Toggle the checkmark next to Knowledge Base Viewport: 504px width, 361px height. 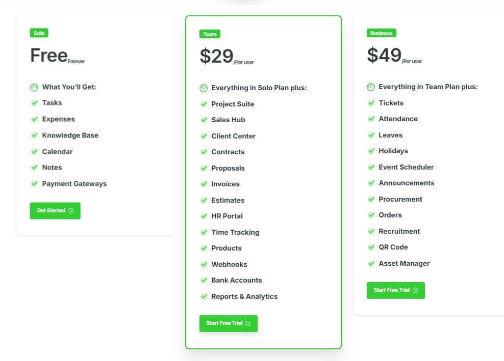click(34, 135)
